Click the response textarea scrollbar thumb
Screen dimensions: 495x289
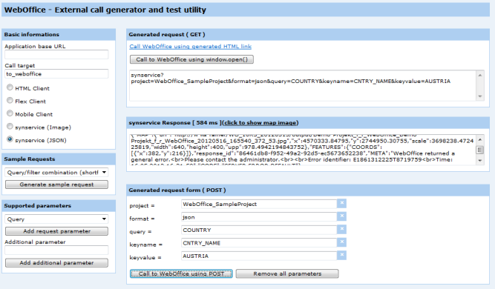click(480, 150)
